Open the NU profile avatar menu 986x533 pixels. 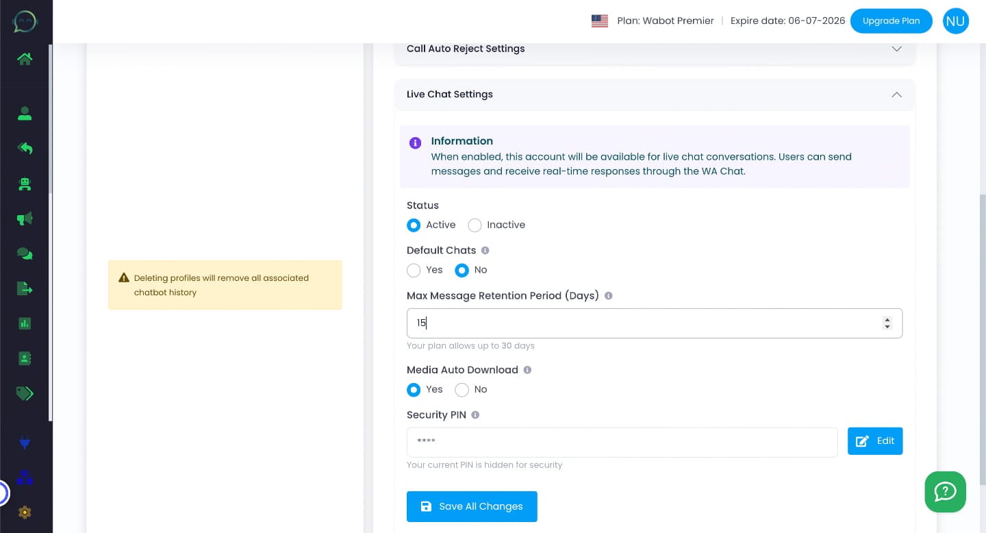click(955, 21)
